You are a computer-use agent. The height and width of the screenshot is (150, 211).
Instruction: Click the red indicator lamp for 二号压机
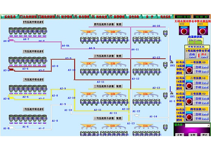tap(189, 86)
